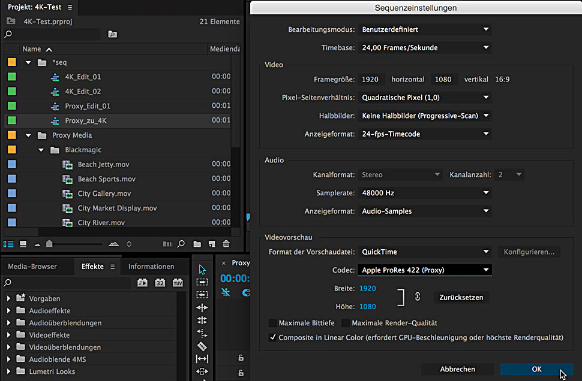This screenshot has width=582, height=381.
Task: Enable Maximale Bittiefe checkbox
Action: 274,323
